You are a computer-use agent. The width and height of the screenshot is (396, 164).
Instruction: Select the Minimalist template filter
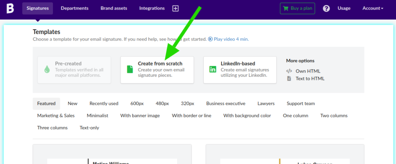click(x=97, y=115)
